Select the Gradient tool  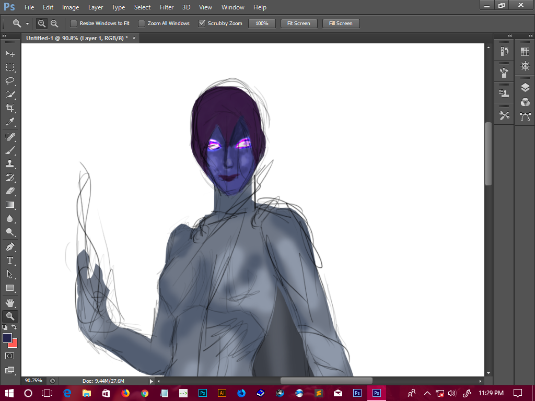[10, 205]
